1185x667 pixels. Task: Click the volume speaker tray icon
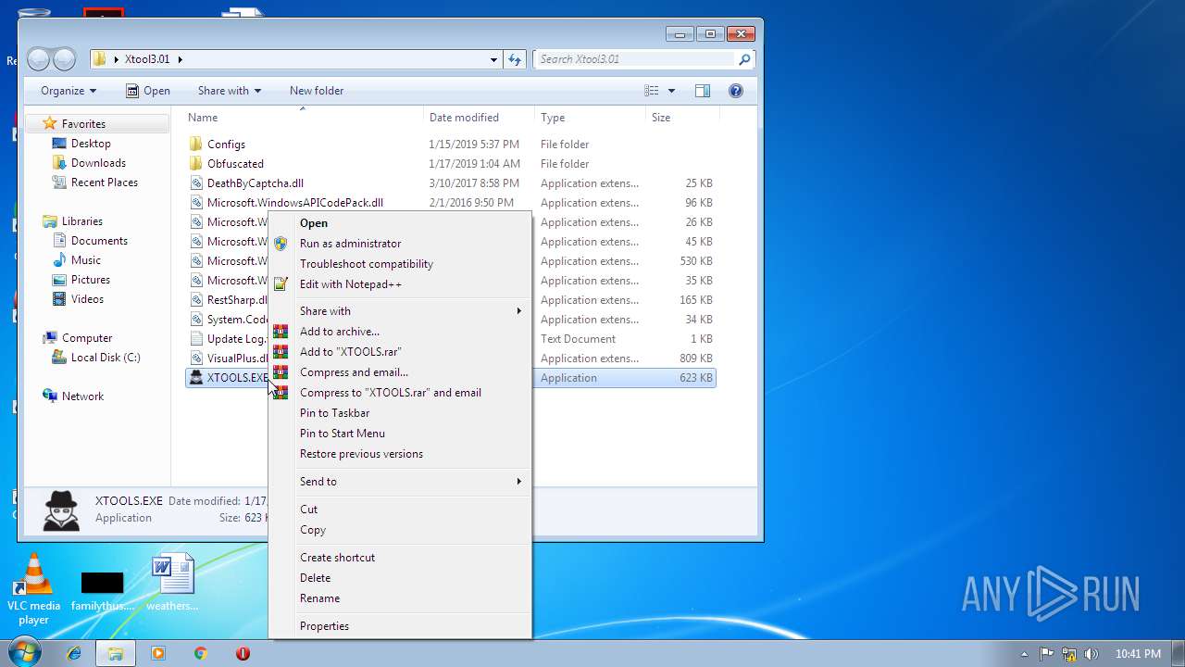tap(1091, 654)
